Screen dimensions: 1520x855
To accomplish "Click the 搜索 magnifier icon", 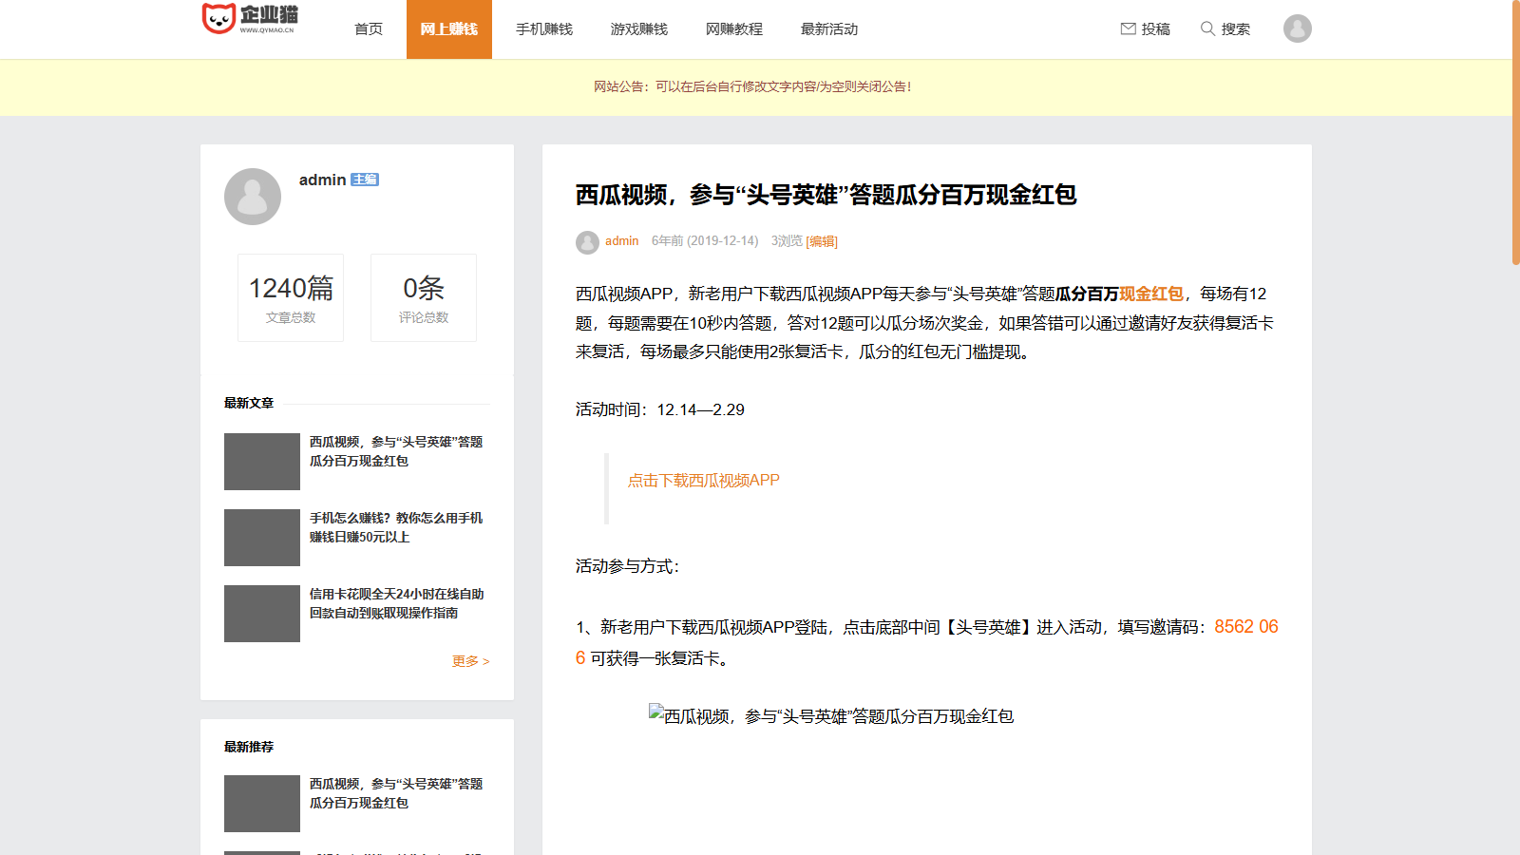I will click(x=1207, y=28).
